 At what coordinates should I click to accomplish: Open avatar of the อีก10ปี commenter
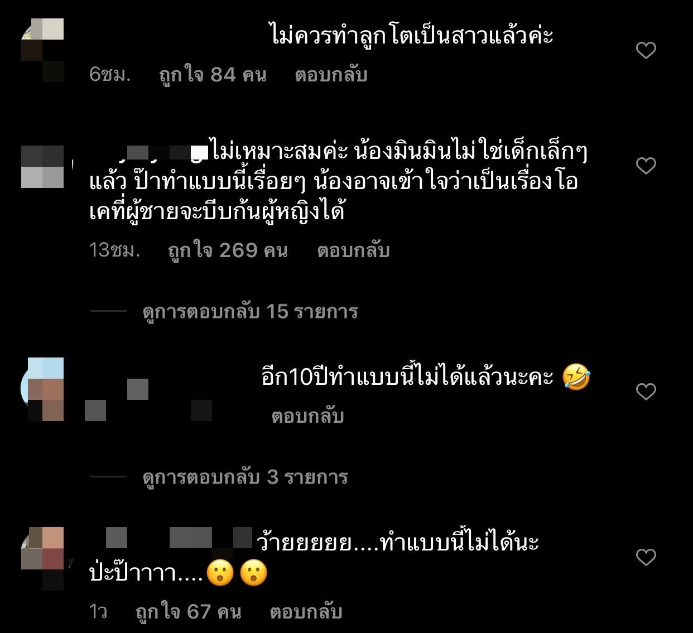[42, 389]
